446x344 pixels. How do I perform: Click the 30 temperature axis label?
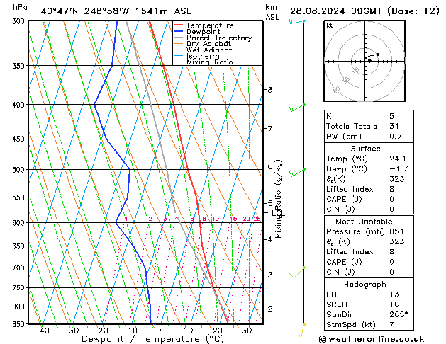click(x=247, y=331)
